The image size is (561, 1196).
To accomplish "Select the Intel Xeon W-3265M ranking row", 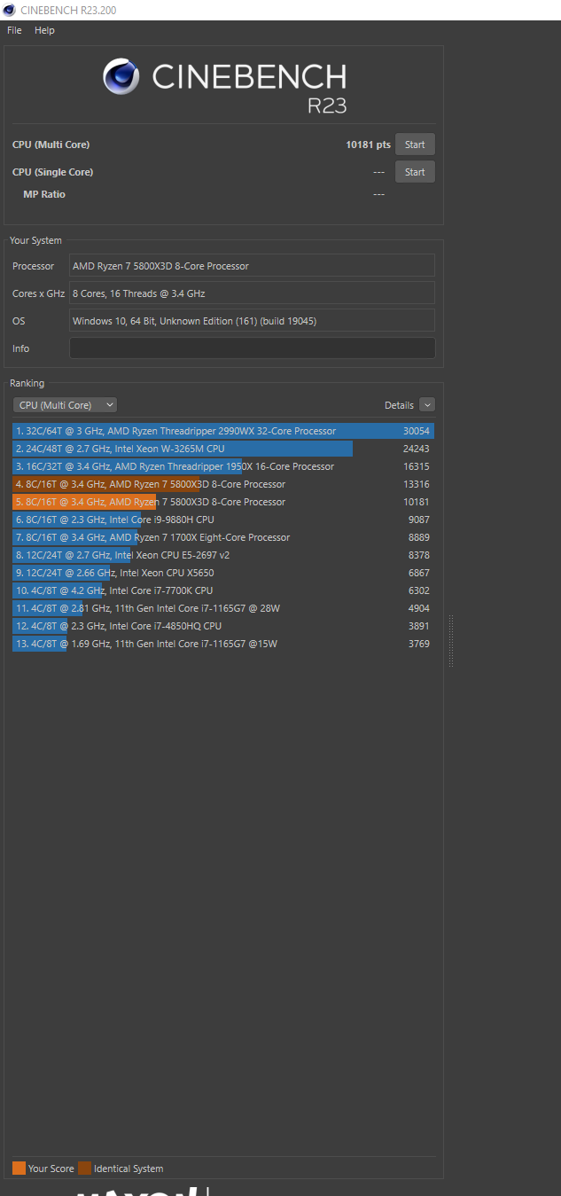I will [x=223, y=449].
